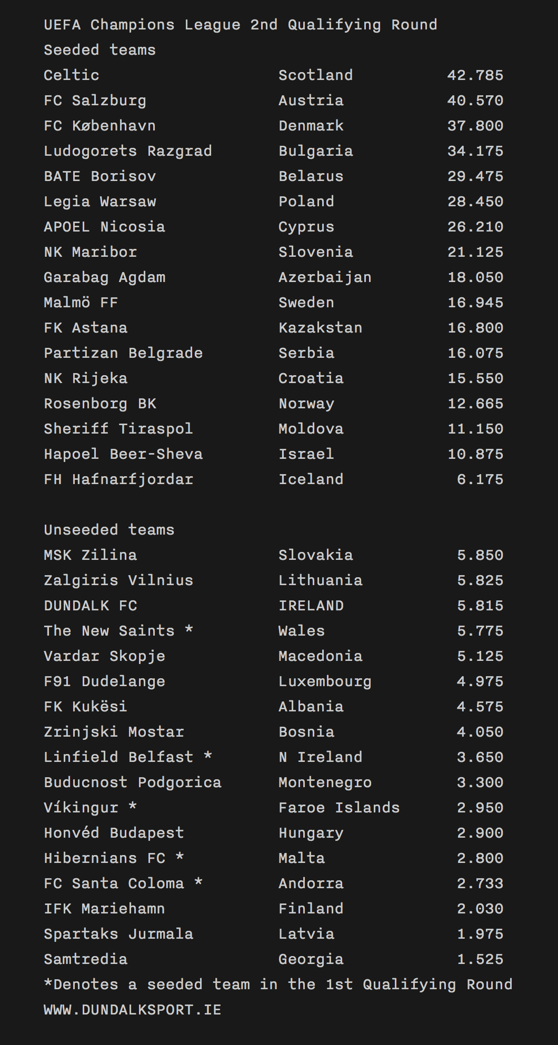
Task: Click the country Azerbaijan
Action: coord(325,277)
